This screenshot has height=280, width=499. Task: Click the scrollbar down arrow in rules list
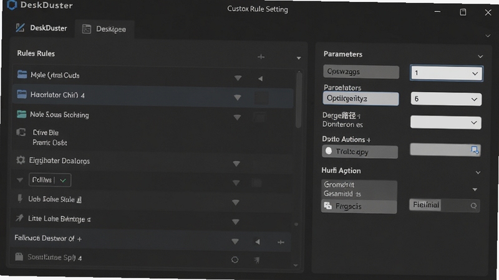[296, 266]
